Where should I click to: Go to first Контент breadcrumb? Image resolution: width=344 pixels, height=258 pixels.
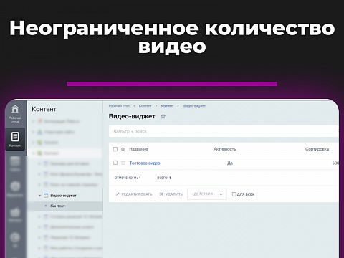pos(145,105)
